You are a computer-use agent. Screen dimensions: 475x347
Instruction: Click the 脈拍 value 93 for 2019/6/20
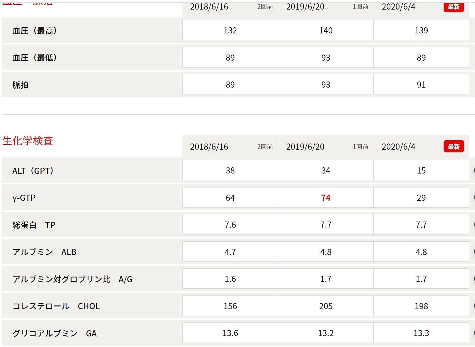[326, 85]
